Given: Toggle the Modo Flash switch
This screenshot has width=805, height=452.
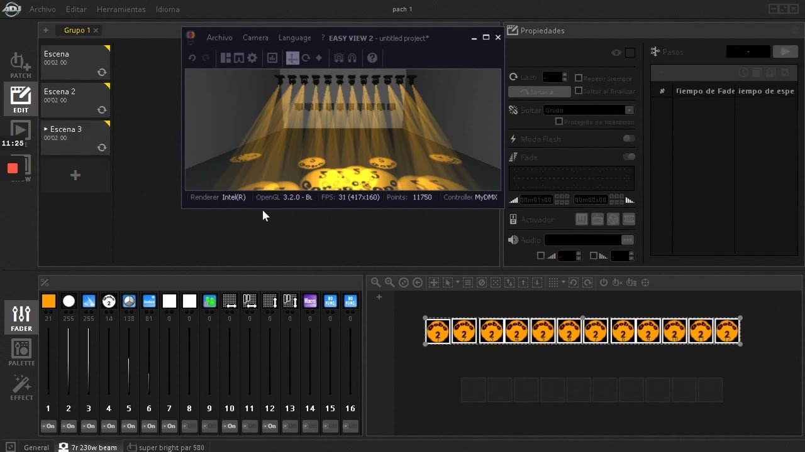Looking at the screenshot, I should point(628,139).
